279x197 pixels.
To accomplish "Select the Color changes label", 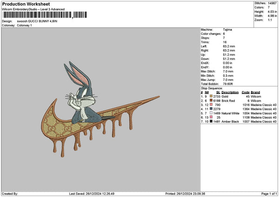I will pos(211,34).
